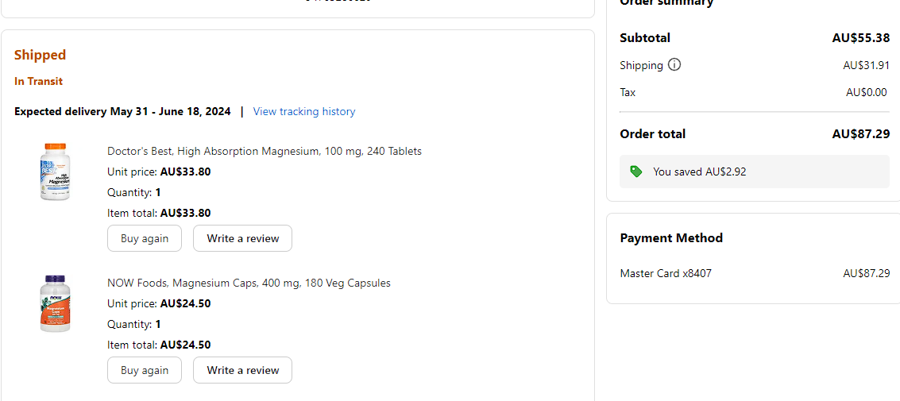
Task: Click the green savings tag icon
Action: [x=636, y=171]
